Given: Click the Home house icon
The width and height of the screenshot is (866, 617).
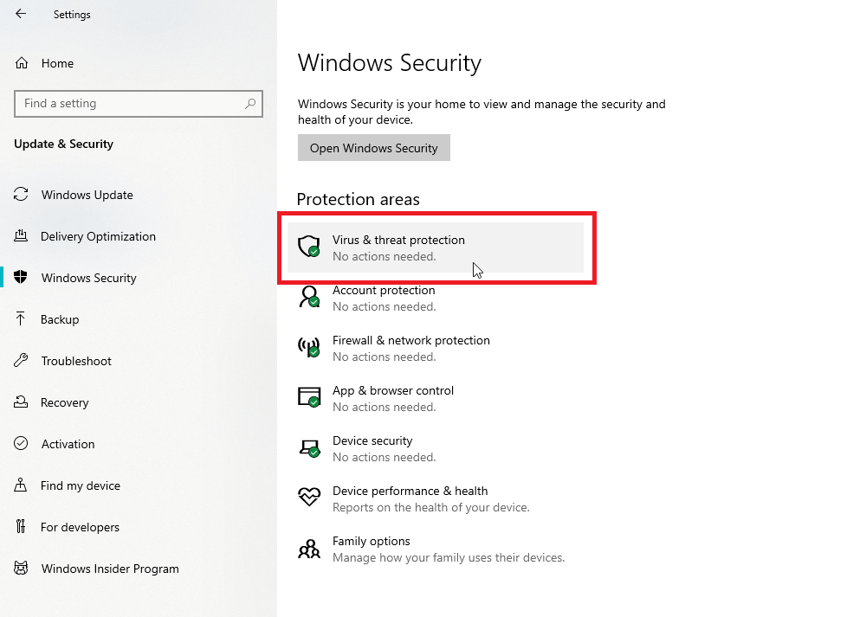Looking at the screenshot, I should pyautogui.click(x=22, y=63).
